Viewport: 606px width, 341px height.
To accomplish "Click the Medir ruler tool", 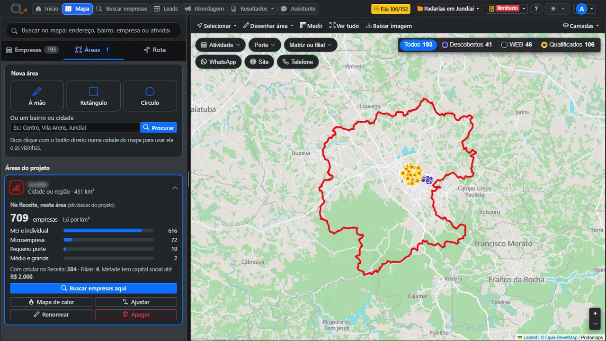I will tap(311, 26).
